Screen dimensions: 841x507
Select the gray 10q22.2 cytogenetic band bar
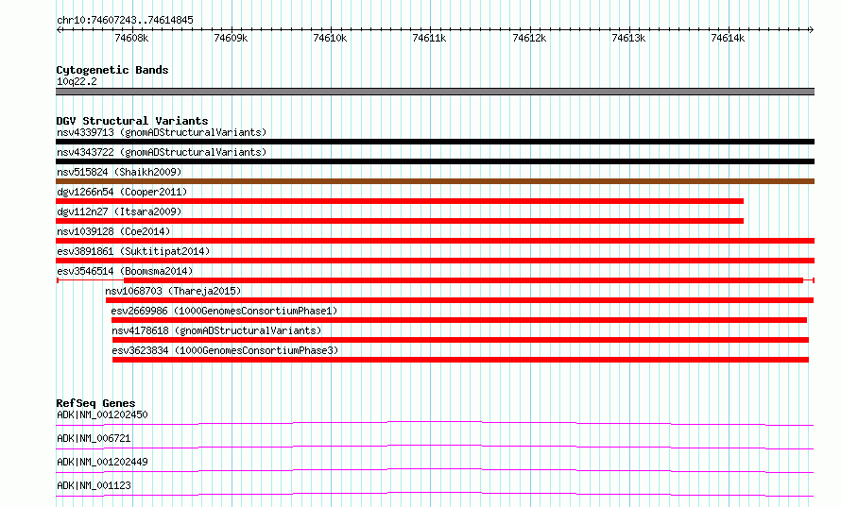point(435,92)
